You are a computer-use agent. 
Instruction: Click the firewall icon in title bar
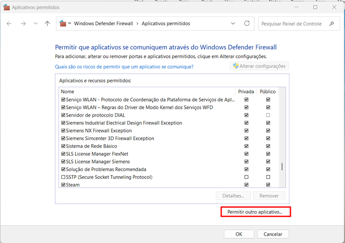coord(6,7)
